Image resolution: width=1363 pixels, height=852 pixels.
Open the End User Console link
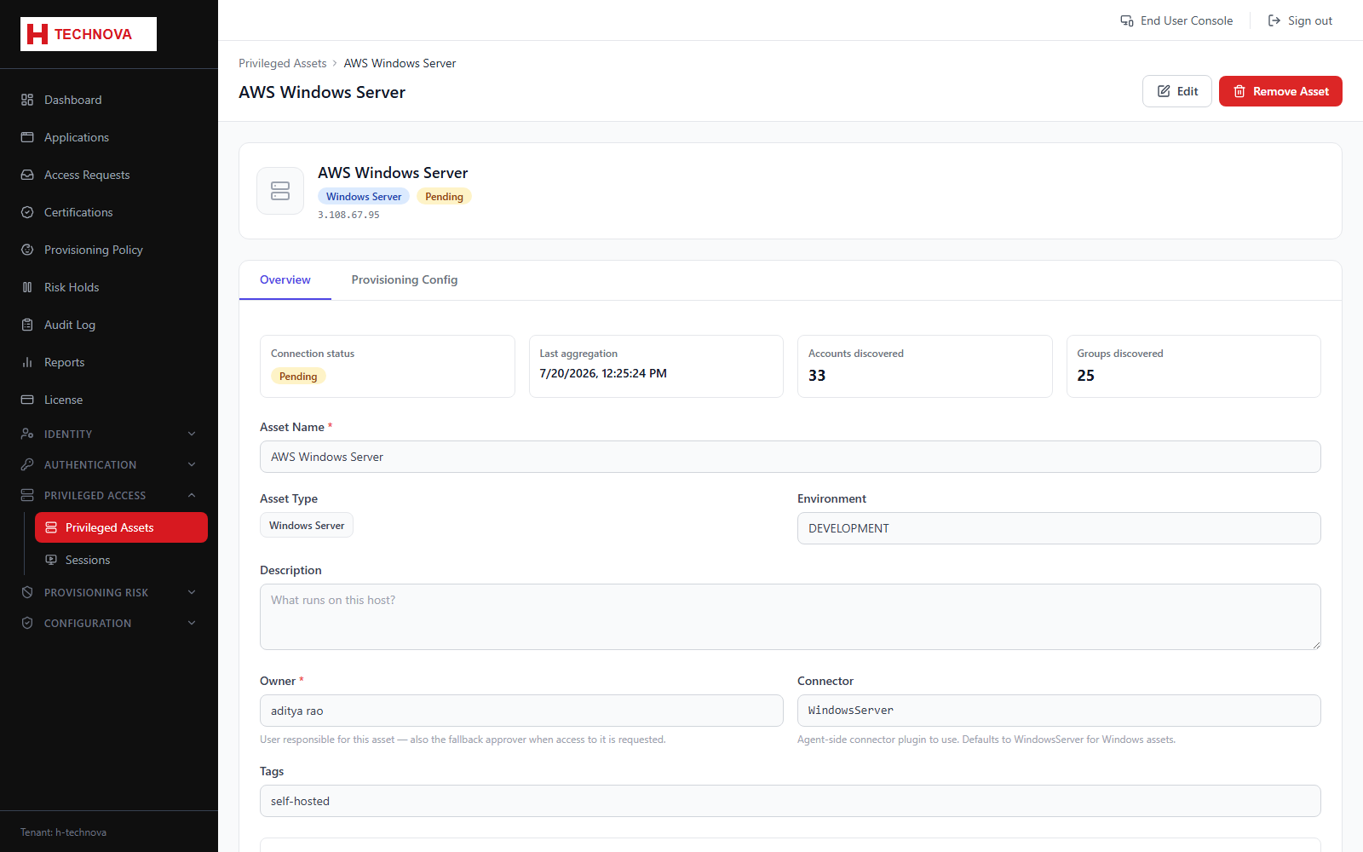pos(1176,20)
